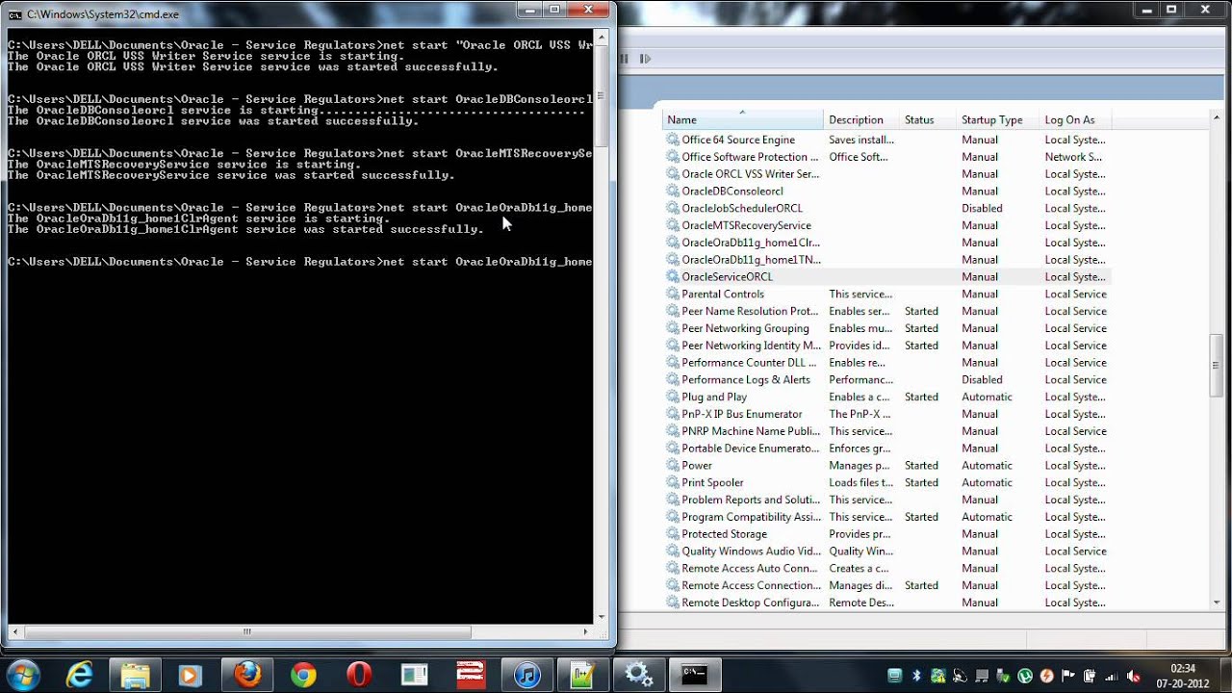Sort services by the Status column header
The height and width of the screenshot is (693, 1232).
click(x=928, y=119)
